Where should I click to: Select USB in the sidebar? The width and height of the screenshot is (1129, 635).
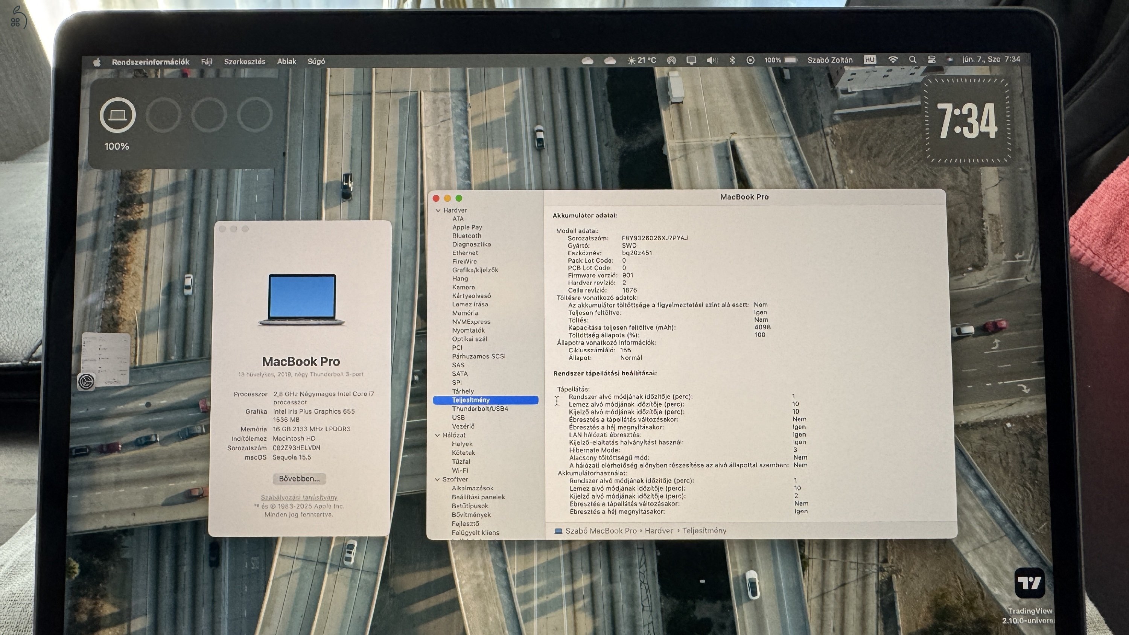click(458, 418)
